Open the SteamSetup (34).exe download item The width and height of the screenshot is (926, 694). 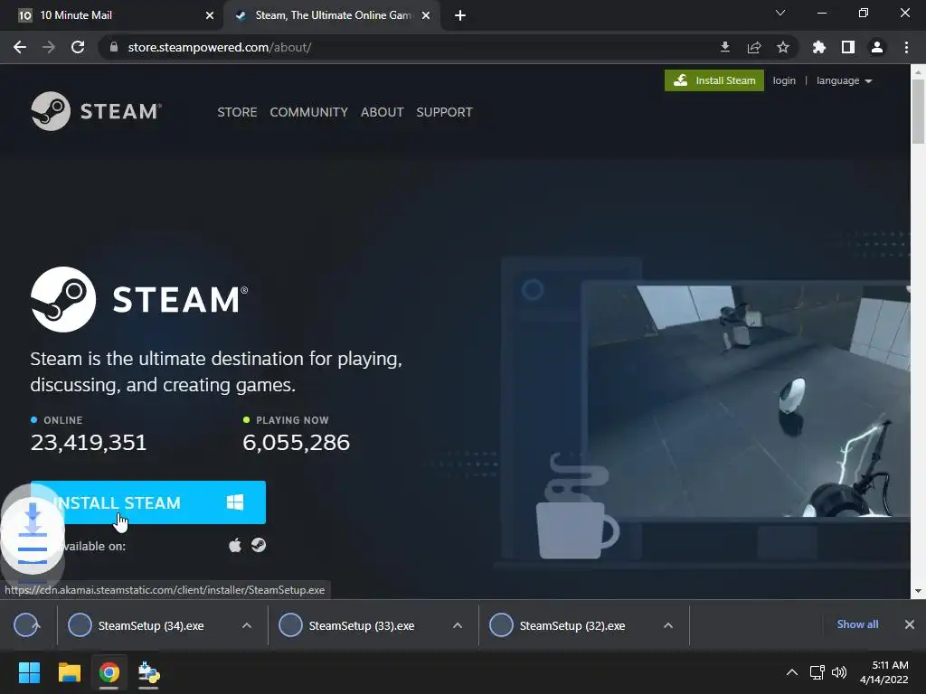[x=151, y=625]
